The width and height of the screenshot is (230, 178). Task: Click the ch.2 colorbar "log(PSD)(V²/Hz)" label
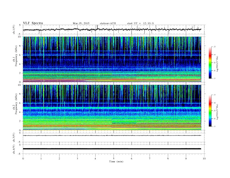click(217, 112)
